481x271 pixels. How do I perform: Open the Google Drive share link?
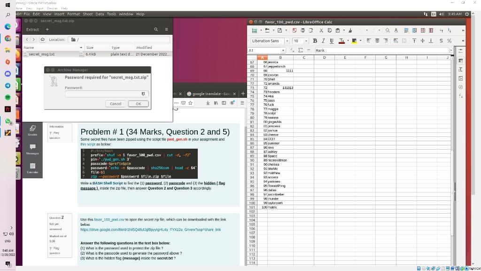pos(151,230)
